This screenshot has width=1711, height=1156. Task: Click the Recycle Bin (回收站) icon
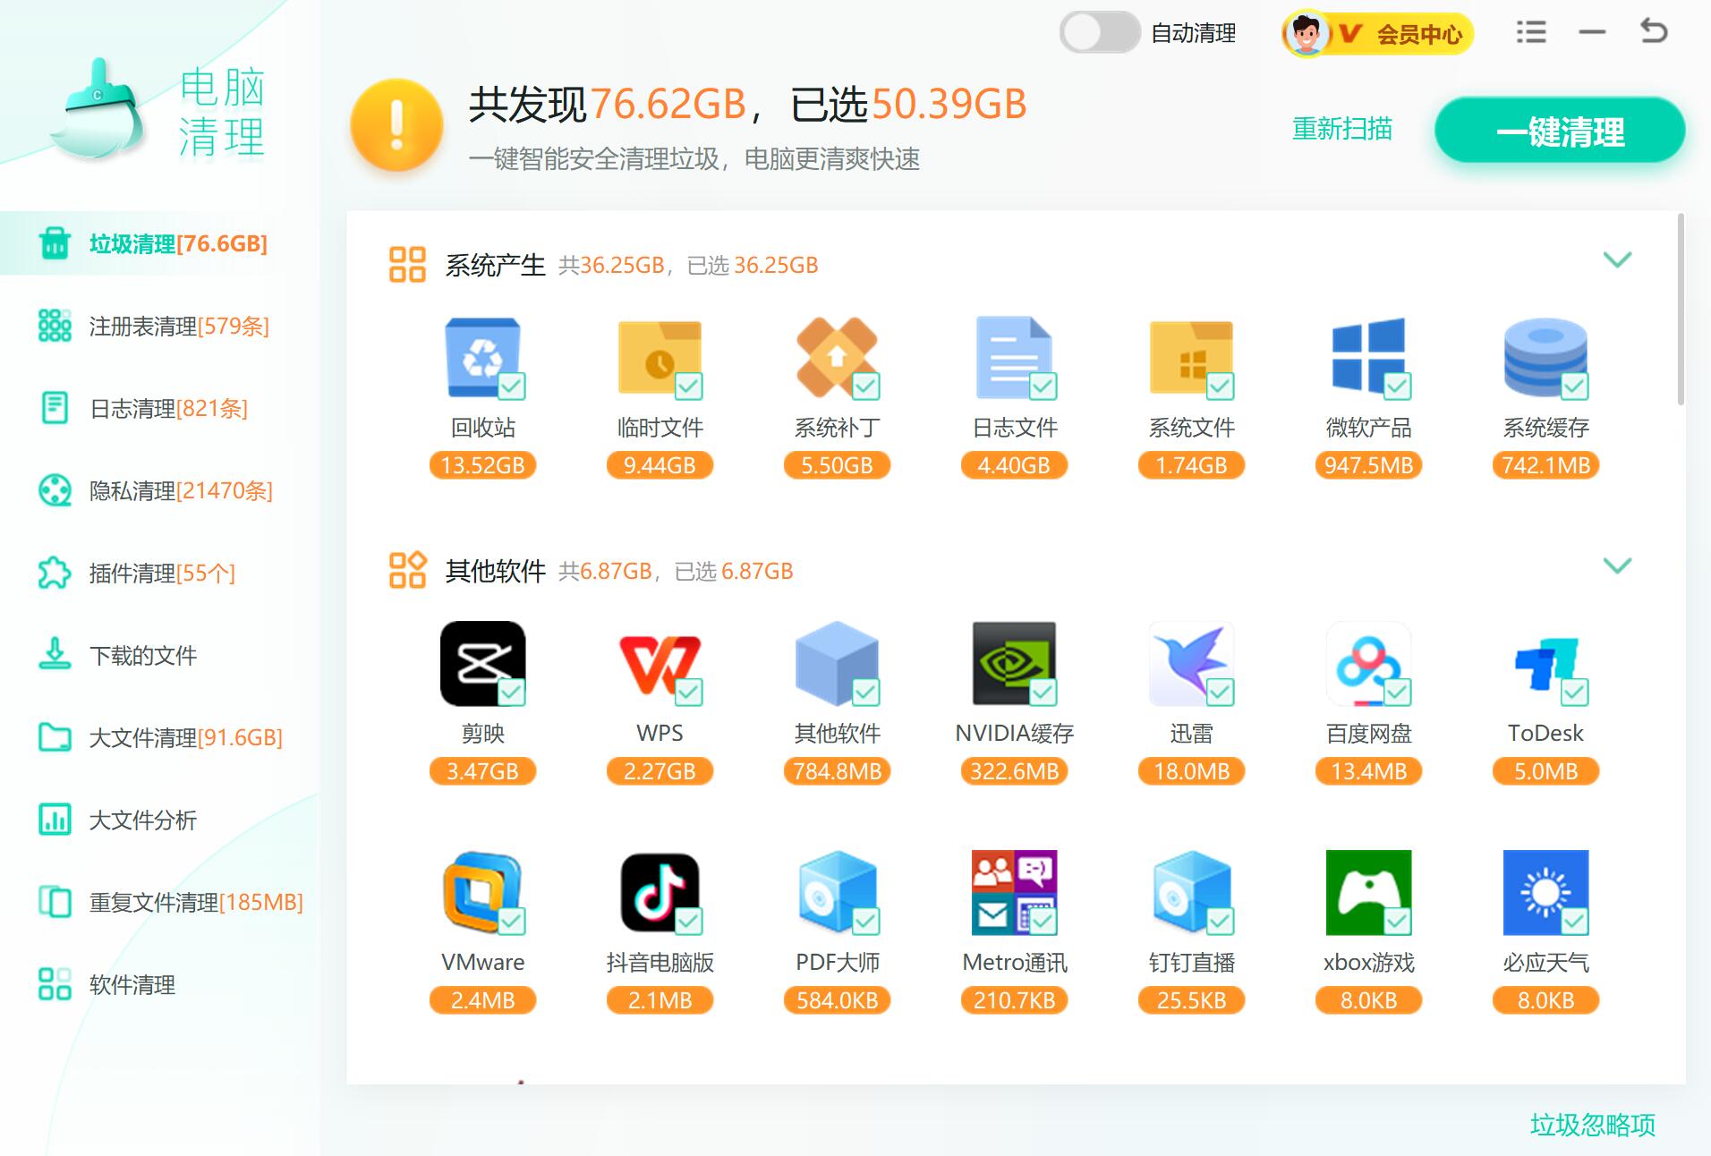click(x=483, y=357)
